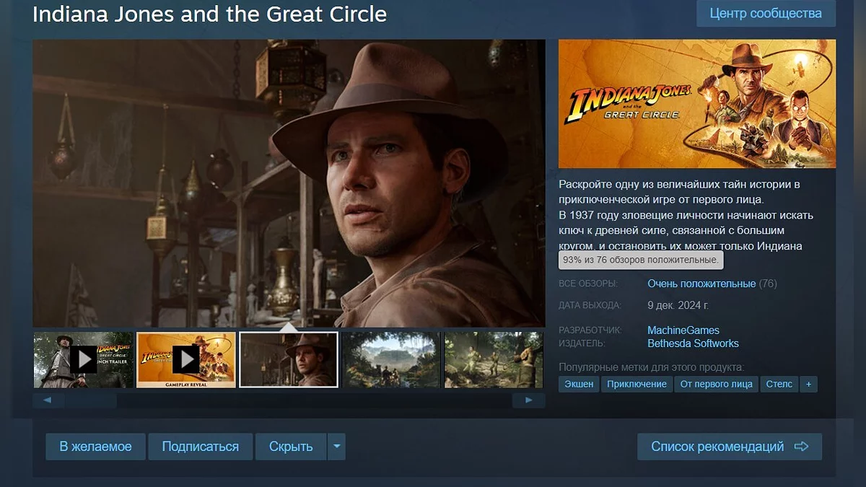Open Список рекомендаций with arrow icon

(729, 447)
